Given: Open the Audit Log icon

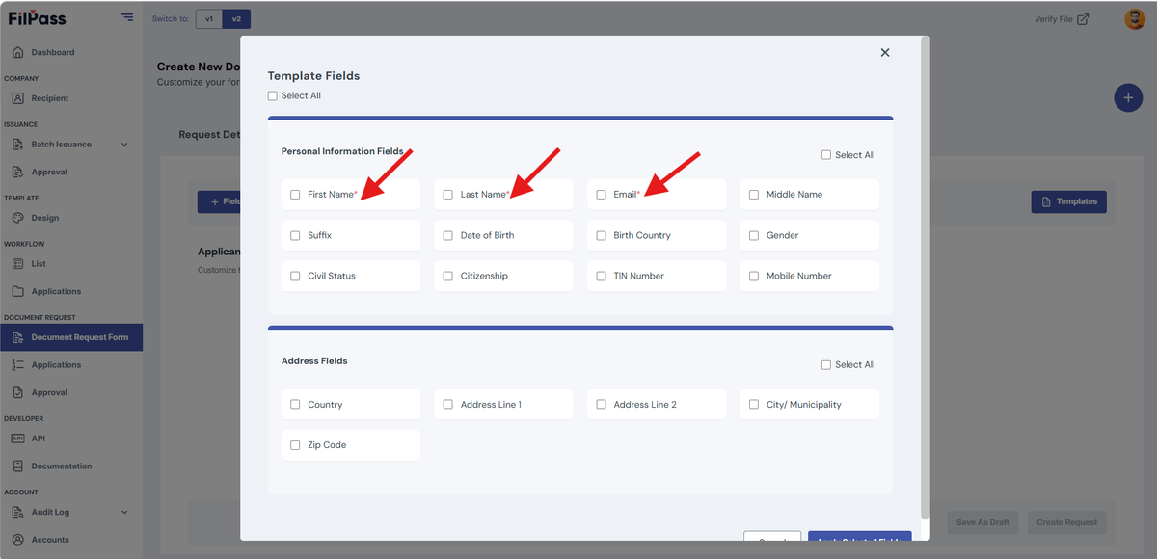Looking at the screenshot, I should (x=18, y=513).
